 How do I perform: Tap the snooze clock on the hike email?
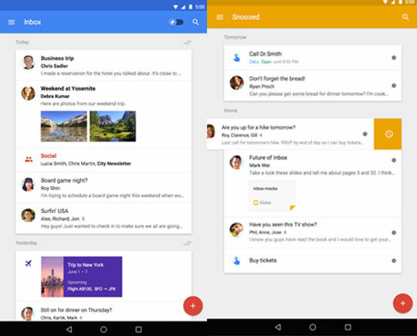click(x=364, y=134)
